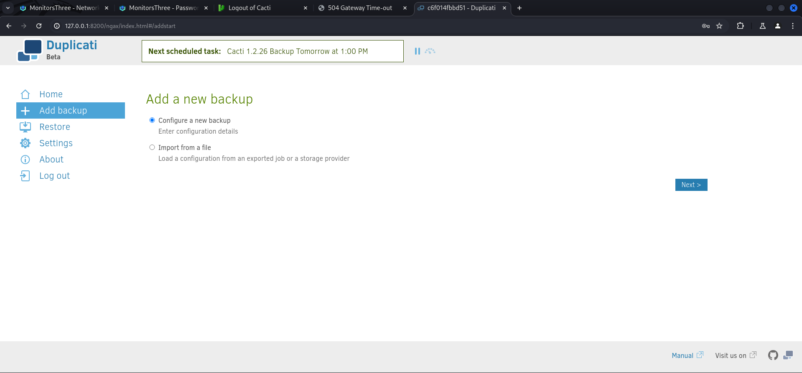Click the Duplicati forum icon in footer
This screenshot has height=373, width=802.
[788, 355]
